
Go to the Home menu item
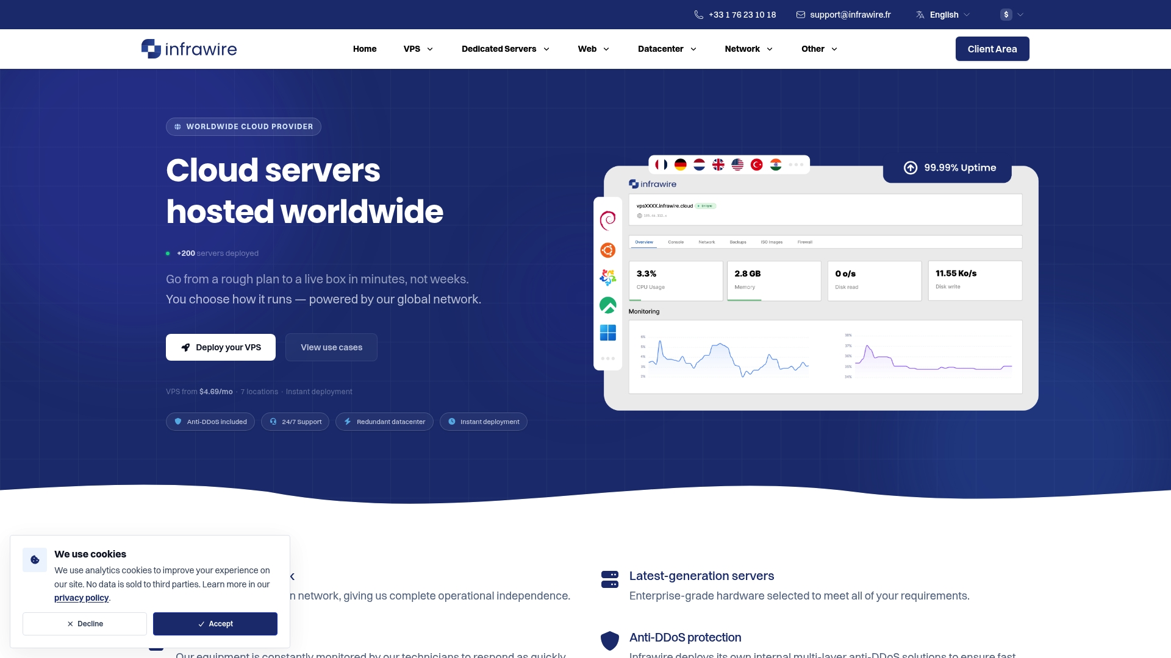click(x=365, y=49)
